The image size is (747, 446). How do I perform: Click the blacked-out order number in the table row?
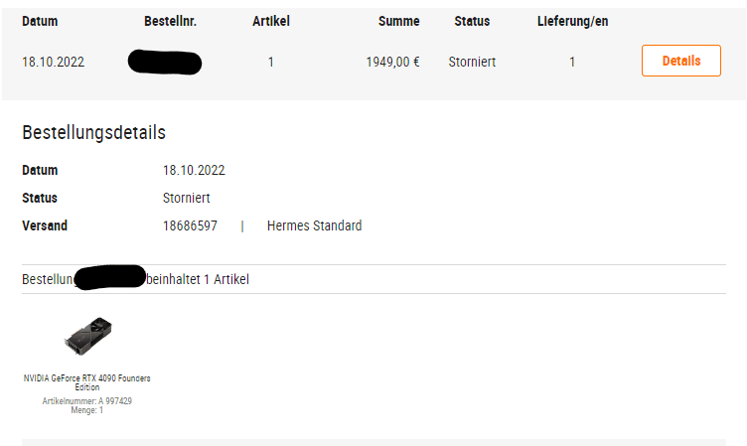point(165,62)
